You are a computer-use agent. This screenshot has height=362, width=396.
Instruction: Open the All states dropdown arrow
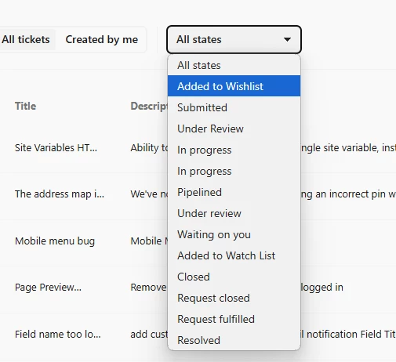pos(287,39)
